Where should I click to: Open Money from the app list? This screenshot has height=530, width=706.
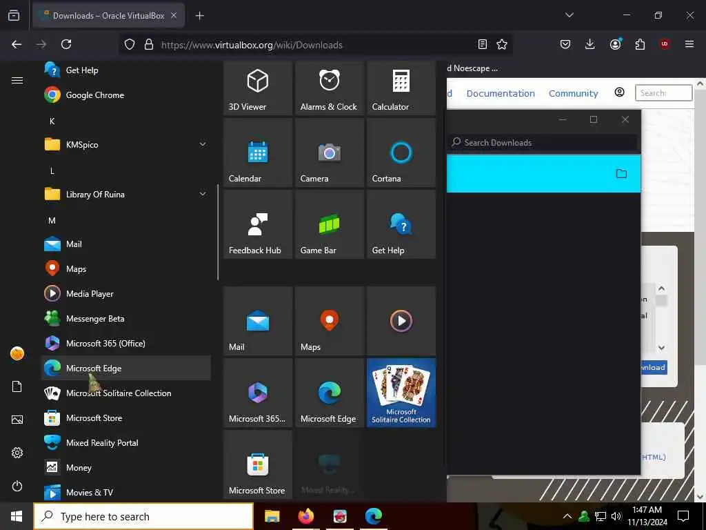pyautogui.click(x=126, y=467)
